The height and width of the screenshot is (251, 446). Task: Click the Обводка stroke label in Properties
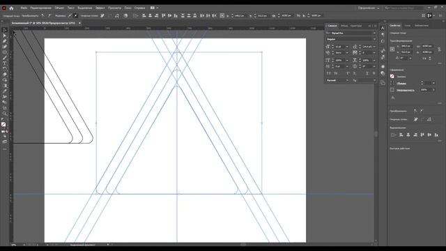pyautogui.click(x=401, y=84)
